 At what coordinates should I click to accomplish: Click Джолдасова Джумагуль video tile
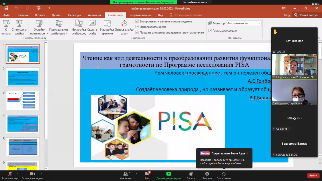coord(294,93)
